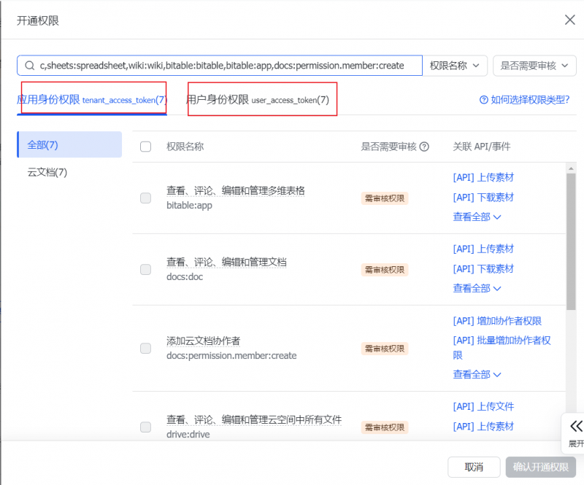Image resolution: width=584 pixels, height=485 pixels.
Task: Check the bitable:app permission checkbox
Action: tap(145, 198)
